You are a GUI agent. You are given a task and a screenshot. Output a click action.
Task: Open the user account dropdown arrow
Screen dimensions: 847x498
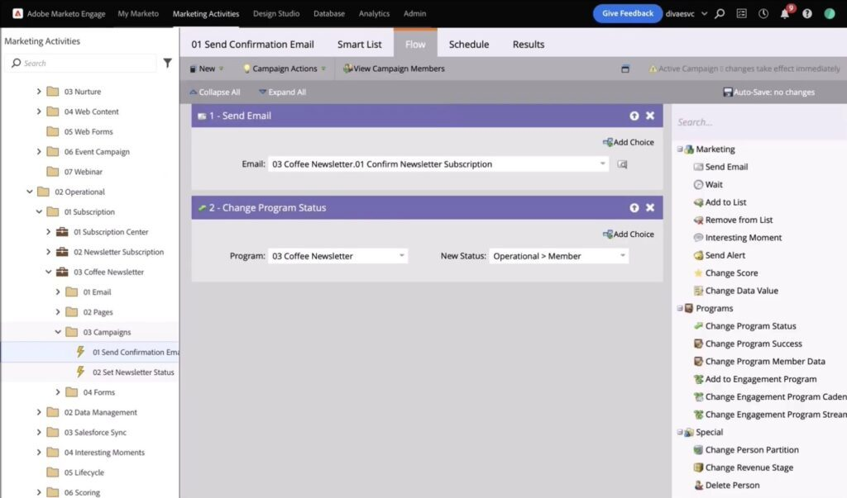[x=705, y=13]
